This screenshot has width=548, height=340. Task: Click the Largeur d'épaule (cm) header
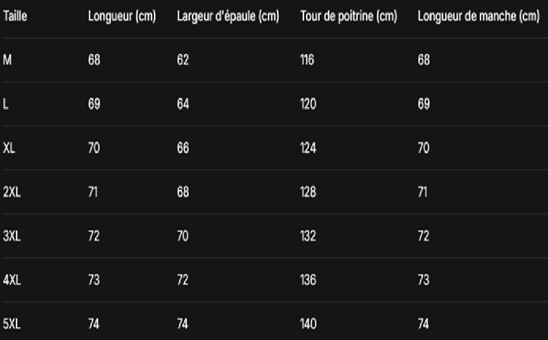click(228, 17)
